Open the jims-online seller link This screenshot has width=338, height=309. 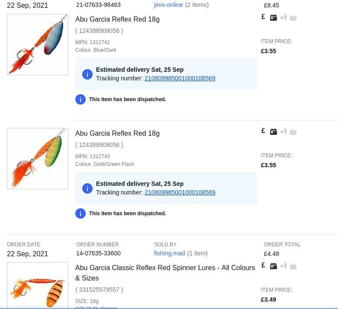tap(168, 5)
